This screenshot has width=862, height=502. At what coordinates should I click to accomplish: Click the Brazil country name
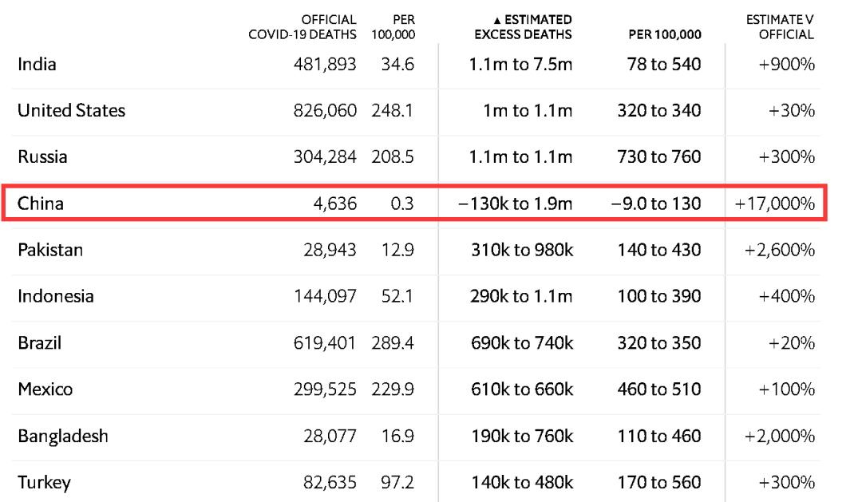click(x=39, y=343)
